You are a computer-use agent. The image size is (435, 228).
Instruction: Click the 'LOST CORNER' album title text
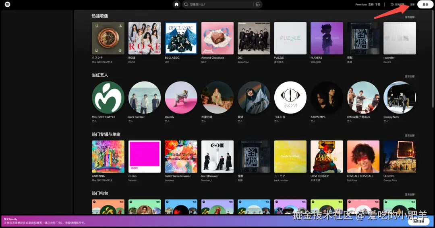tap(319, 176)
